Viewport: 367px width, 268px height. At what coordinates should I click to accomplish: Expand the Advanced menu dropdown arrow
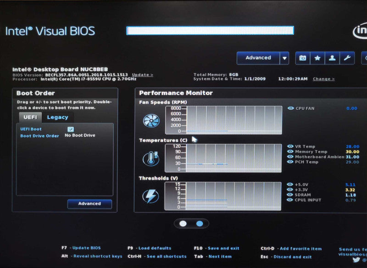point(284,58)
